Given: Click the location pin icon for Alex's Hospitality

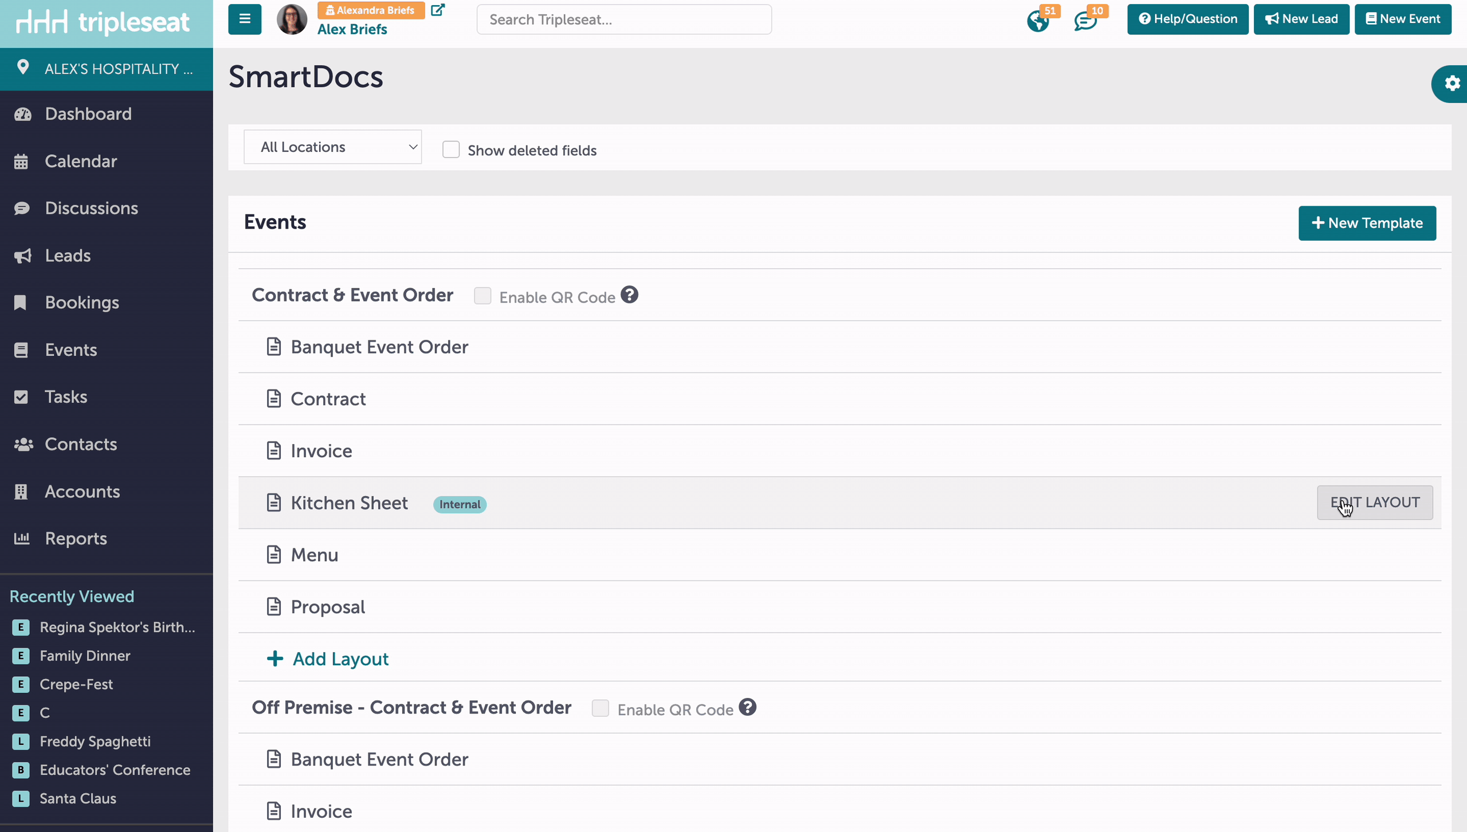Looking at the screenshot, I should [x=23, y=67].
